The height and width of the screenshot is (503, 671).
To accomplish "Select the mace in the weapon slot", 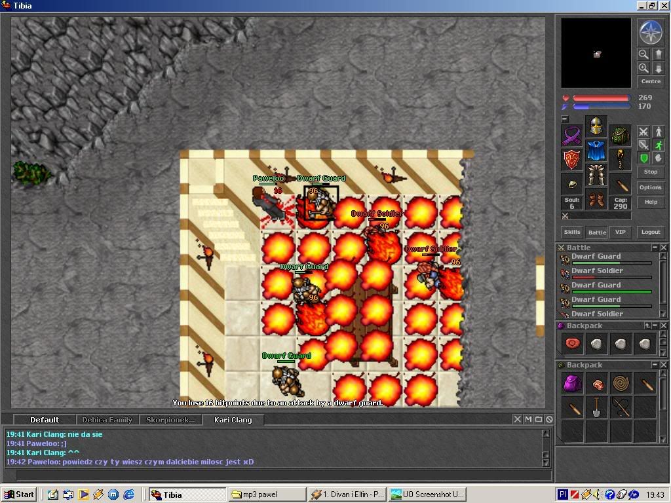I will (x=620, y=160).
